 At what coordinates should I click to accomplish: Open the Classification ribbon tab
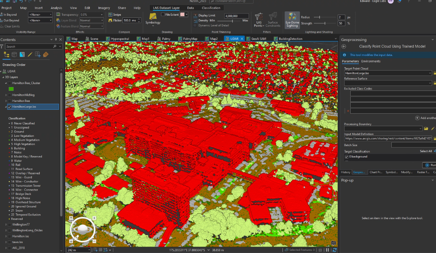click(x=211, y=8)
